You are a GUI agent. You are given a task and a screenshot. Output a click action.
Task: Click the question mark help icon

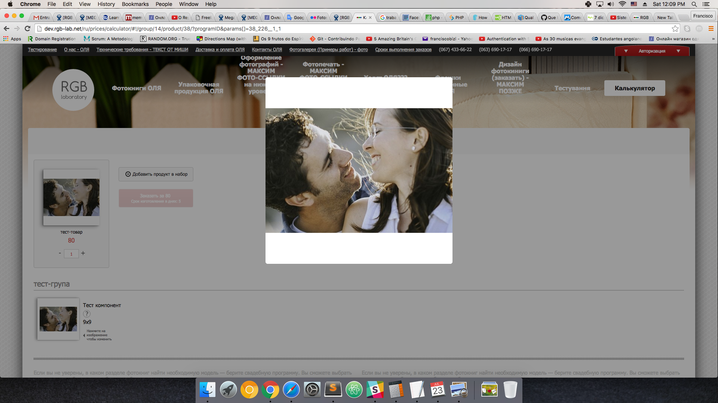(x=86, y=314)
